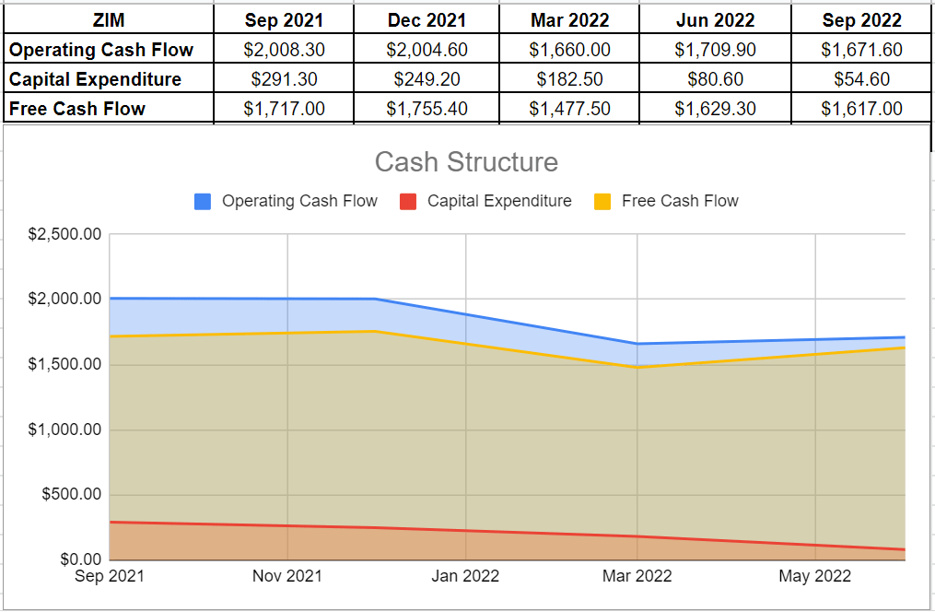Click the cell showing $249.20

point(427,78)
